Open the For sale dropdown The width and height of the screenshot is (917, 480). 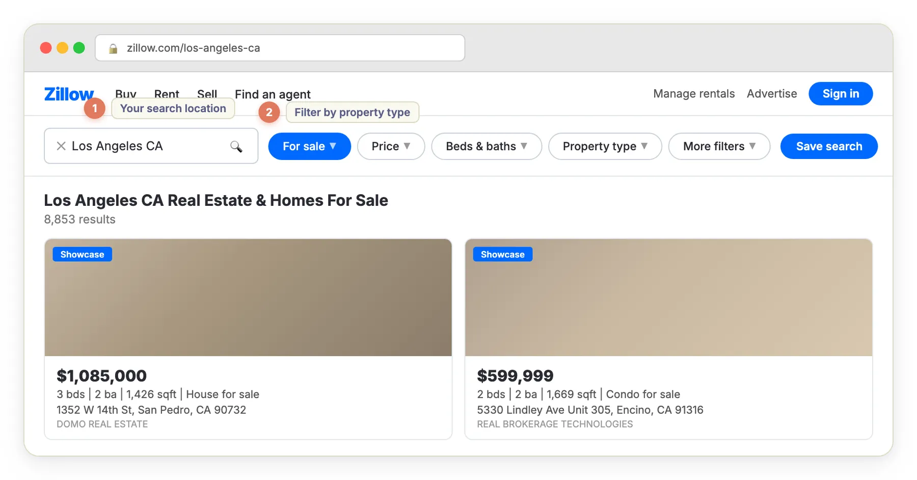click(x=309, y=146)
